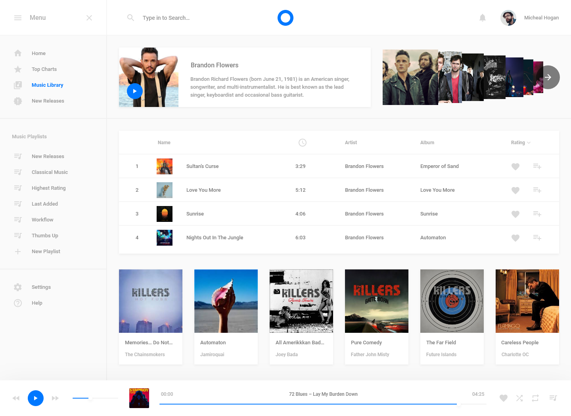Click the Emperor of Sand album link
571x416 pixels.
click(439, 166)
